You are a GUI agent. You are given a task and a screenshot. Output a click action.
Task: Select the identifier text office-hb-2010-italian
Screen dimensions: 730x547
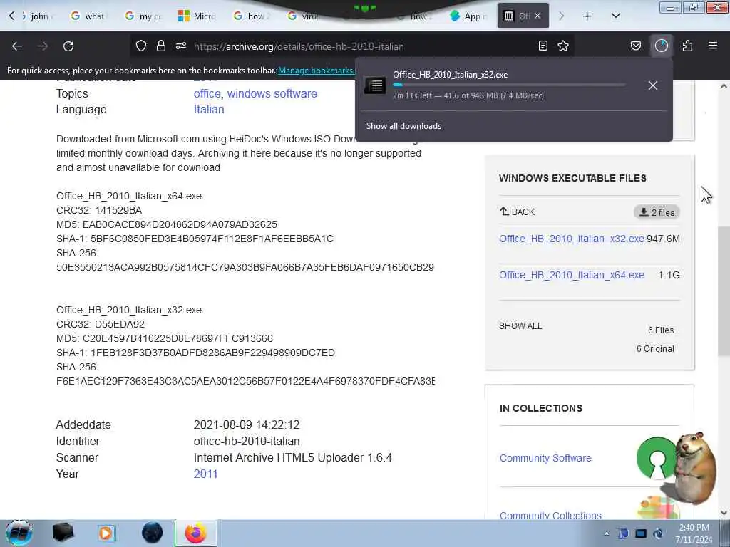[x=247, y=442]
